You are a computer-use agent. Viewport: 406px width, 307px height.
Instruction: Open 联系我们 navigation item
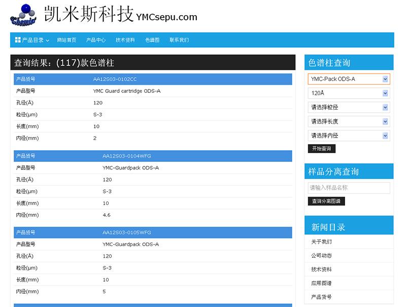(x=179, y=40)
